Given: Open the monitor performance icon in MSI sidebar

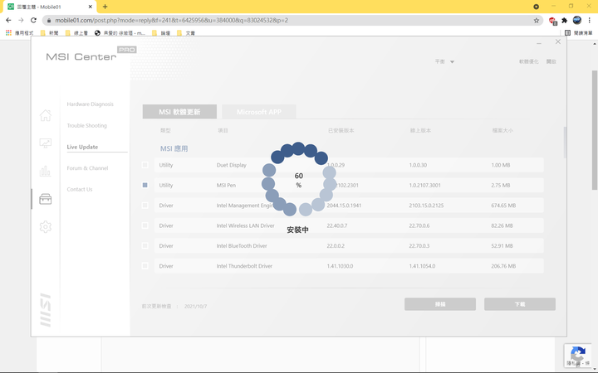Looking at the screenshot, I should (46, 143).
